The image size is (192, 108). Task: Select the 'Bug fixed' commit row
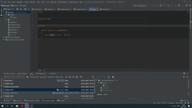(x=49, y=81)
